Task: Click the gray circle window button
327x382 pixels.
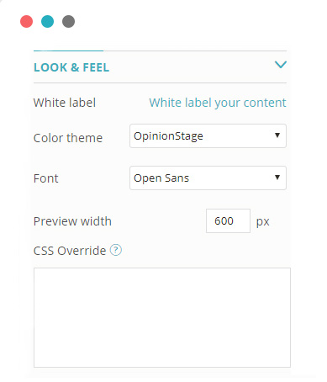Action: (68, 21)
